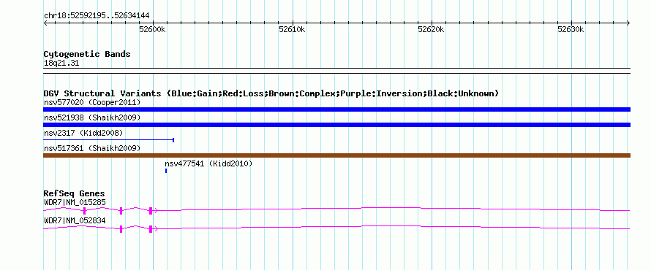Click the brown nsv517361 complex bar
651x270 pixels.
[x=336, y=155]
